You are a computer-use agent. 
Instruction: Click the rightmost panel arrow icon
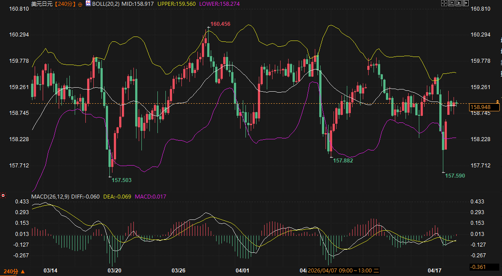coord(466,3)
